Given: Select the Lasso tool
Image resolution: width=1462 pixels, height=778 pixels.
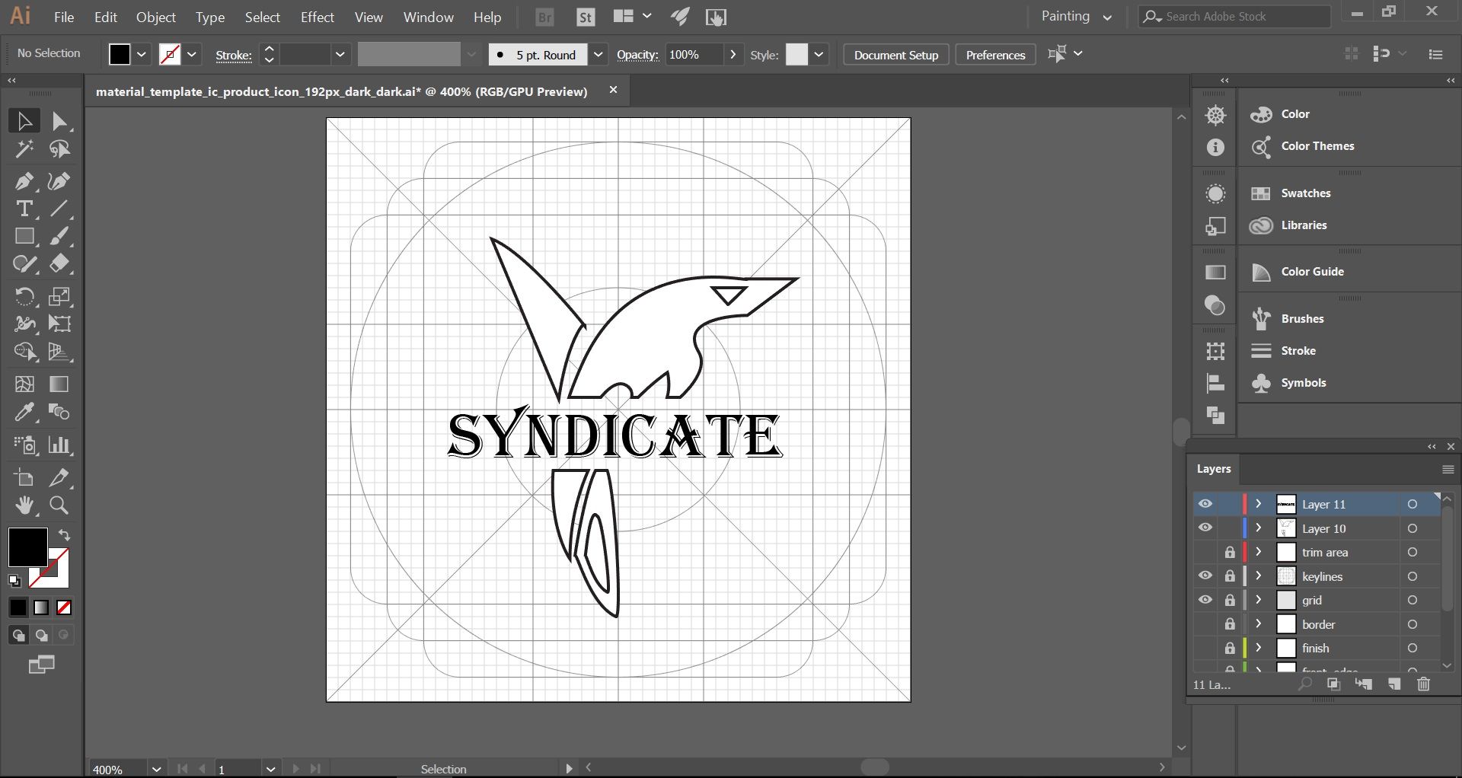Looking at the screenshot, I should 59,149.
